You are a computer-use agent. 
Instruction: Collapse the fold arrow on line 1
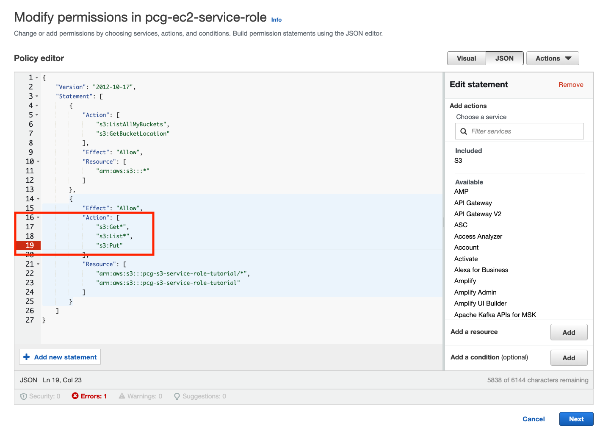[37, 78]
